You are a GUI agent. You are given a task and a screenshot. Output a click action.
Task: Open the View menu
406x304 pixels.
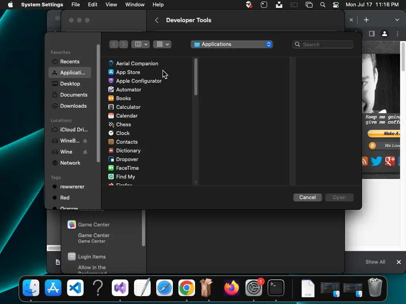[x=111, y=5]
